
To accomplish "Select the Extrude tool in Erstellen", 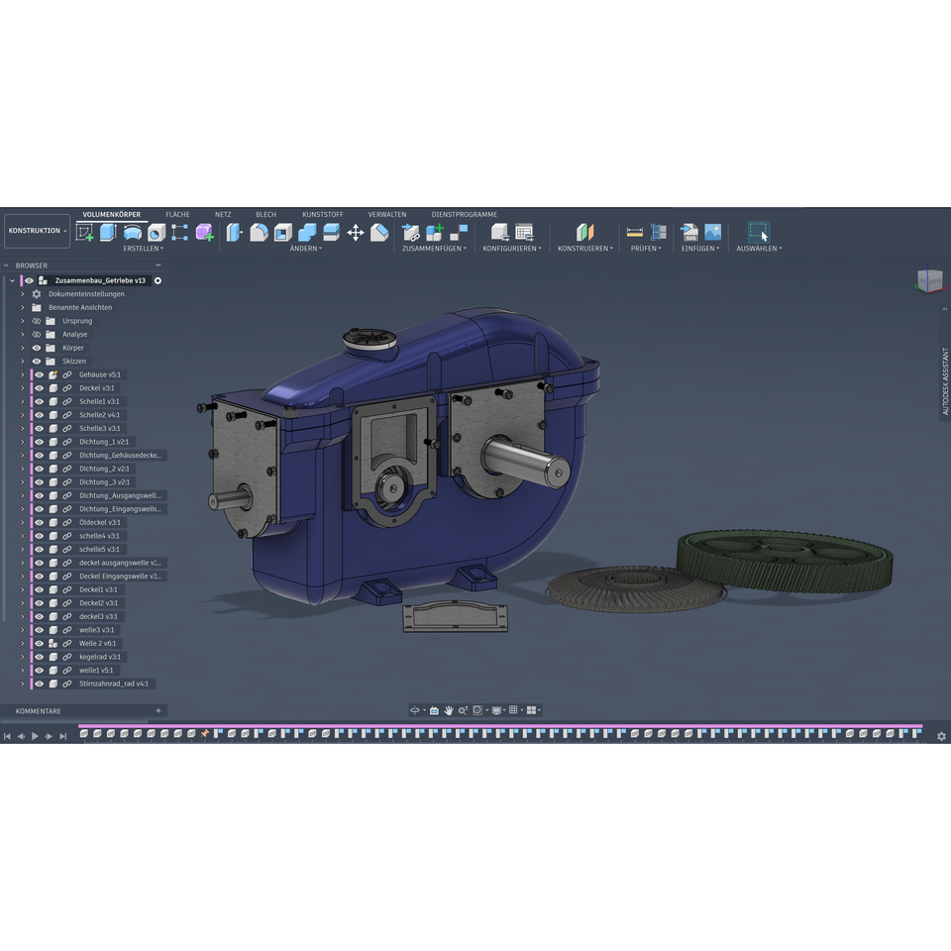I will 108,232.
